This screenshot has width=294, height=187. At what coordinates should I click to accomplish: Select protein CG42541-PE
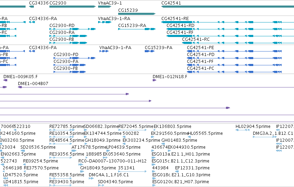pos(200,48)
